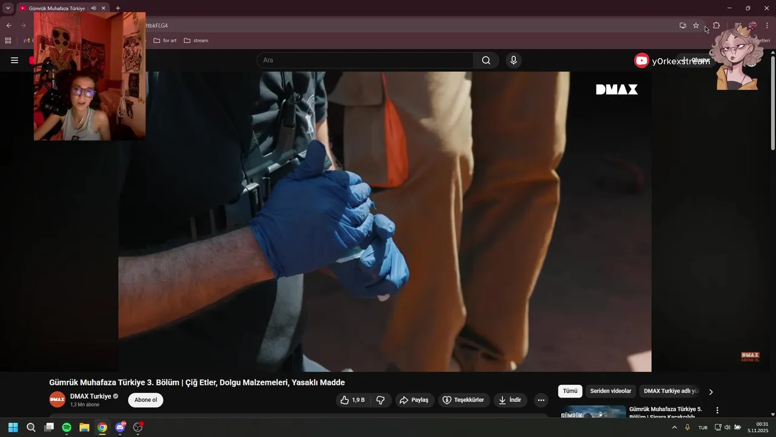The image size is (776, 437).
Task: Click the video player to pause
Action: [384, 222]
